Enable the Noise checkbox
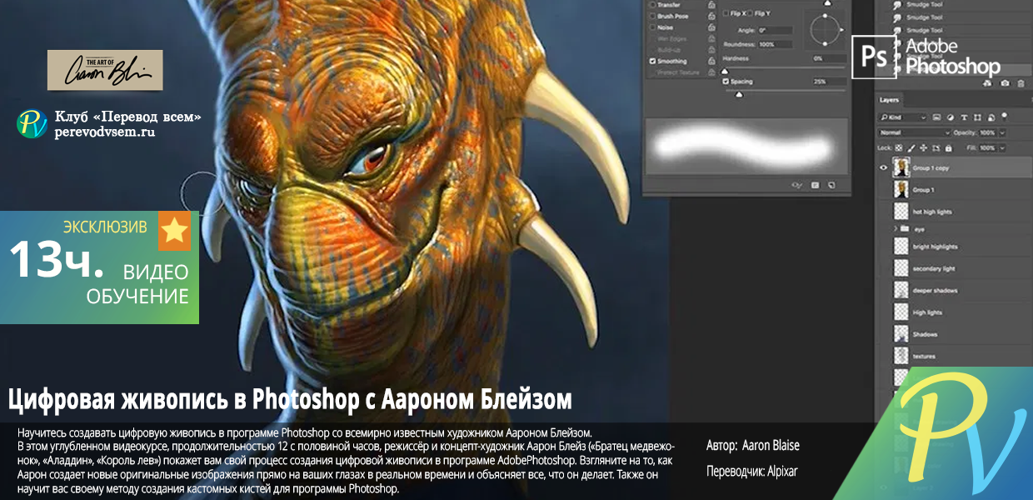Screen dimensions: 1033x500 coord(652,27)
